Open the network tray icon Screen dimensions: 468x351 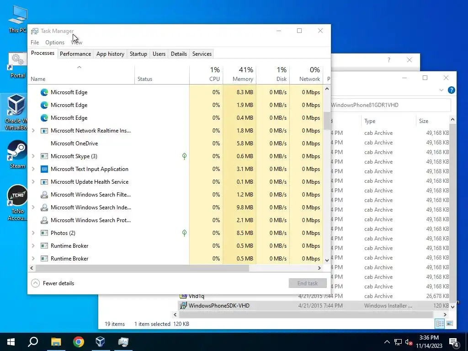[398, 342]
